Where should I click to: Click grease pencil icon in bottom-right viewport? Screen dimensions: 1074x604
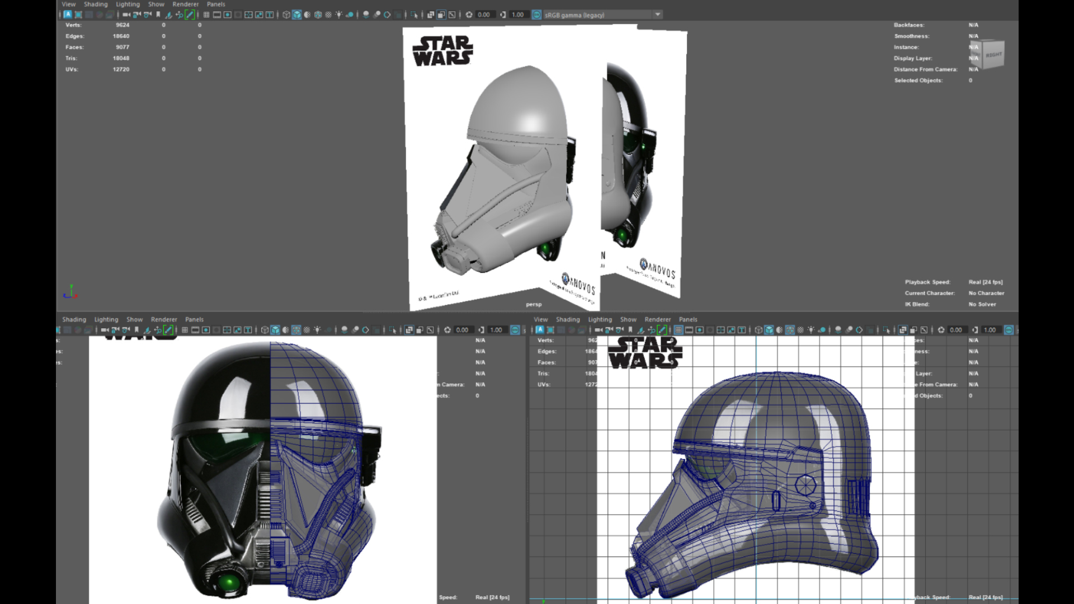[662, 330]
